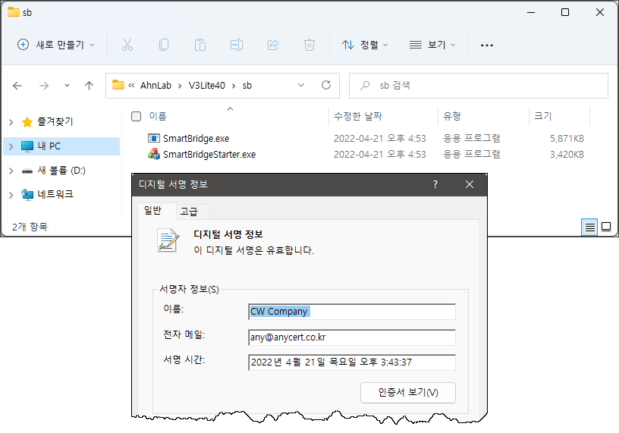Viewport: 619px width, 433px height.
Task: Expand the 새 볼륨 (D:) tree node
Action: (11, 171)
